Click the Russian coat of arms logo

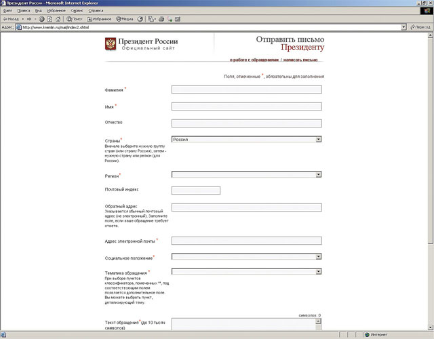(x=111, y=43)
